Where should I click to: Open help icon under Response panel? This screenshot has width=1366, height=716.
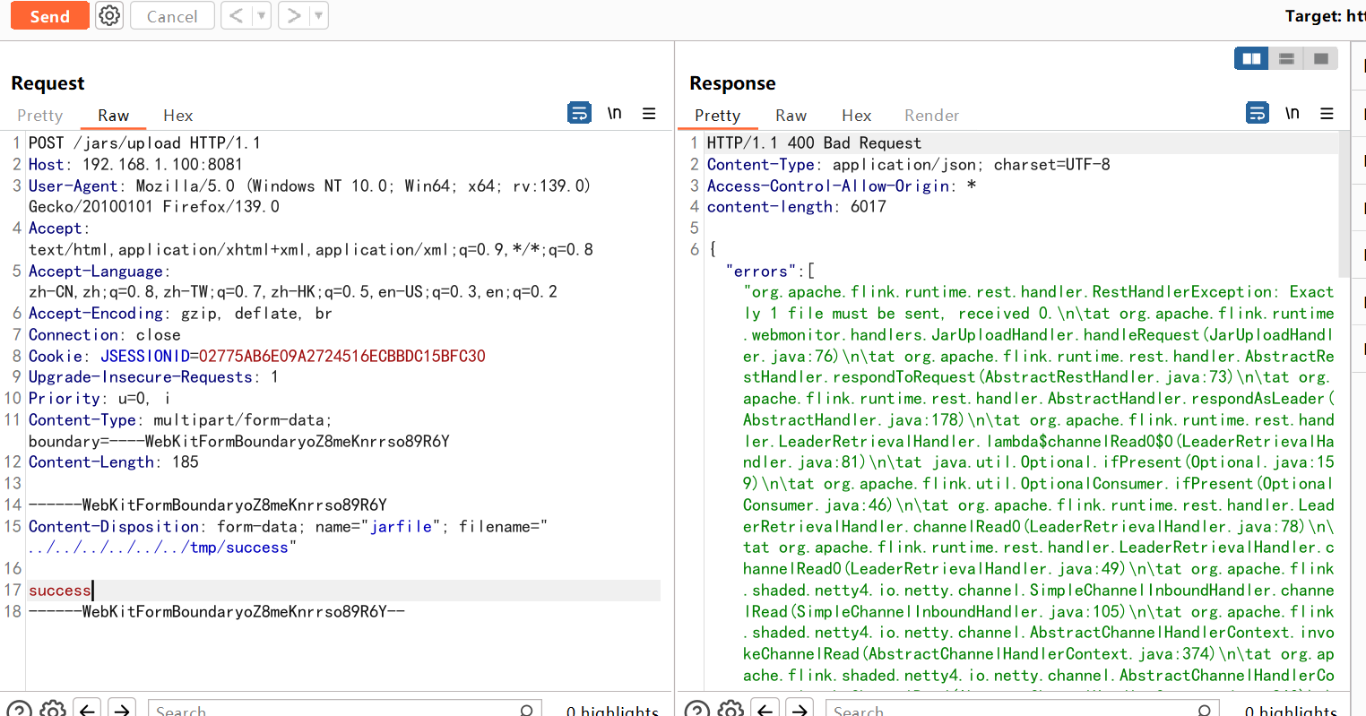[x=696, y=710]
